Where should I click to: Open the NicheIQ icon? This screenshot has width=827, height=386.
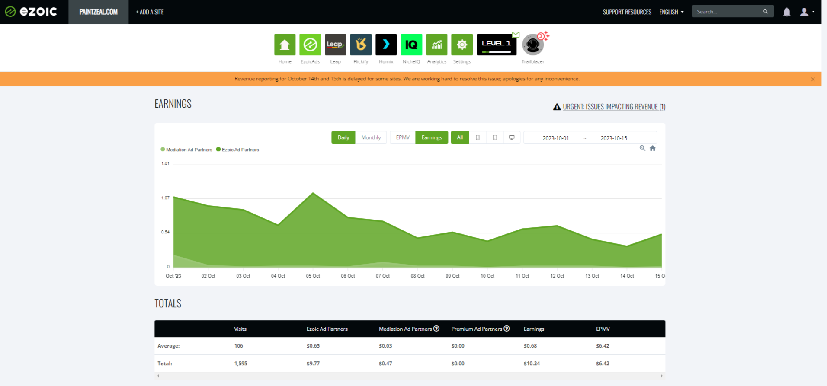(411, 45)
